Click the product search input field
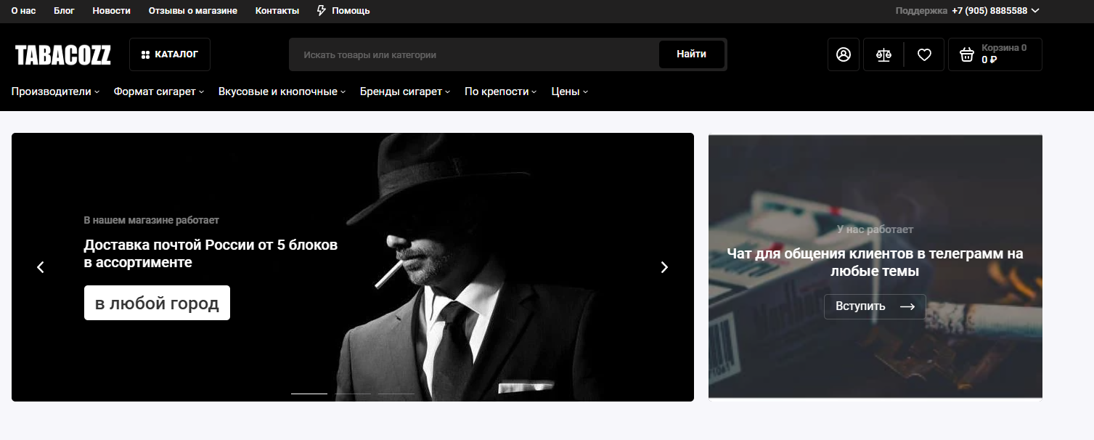The height and width of the screenshot is (440, 1094). pyautogui.click(x=473, y=54)
